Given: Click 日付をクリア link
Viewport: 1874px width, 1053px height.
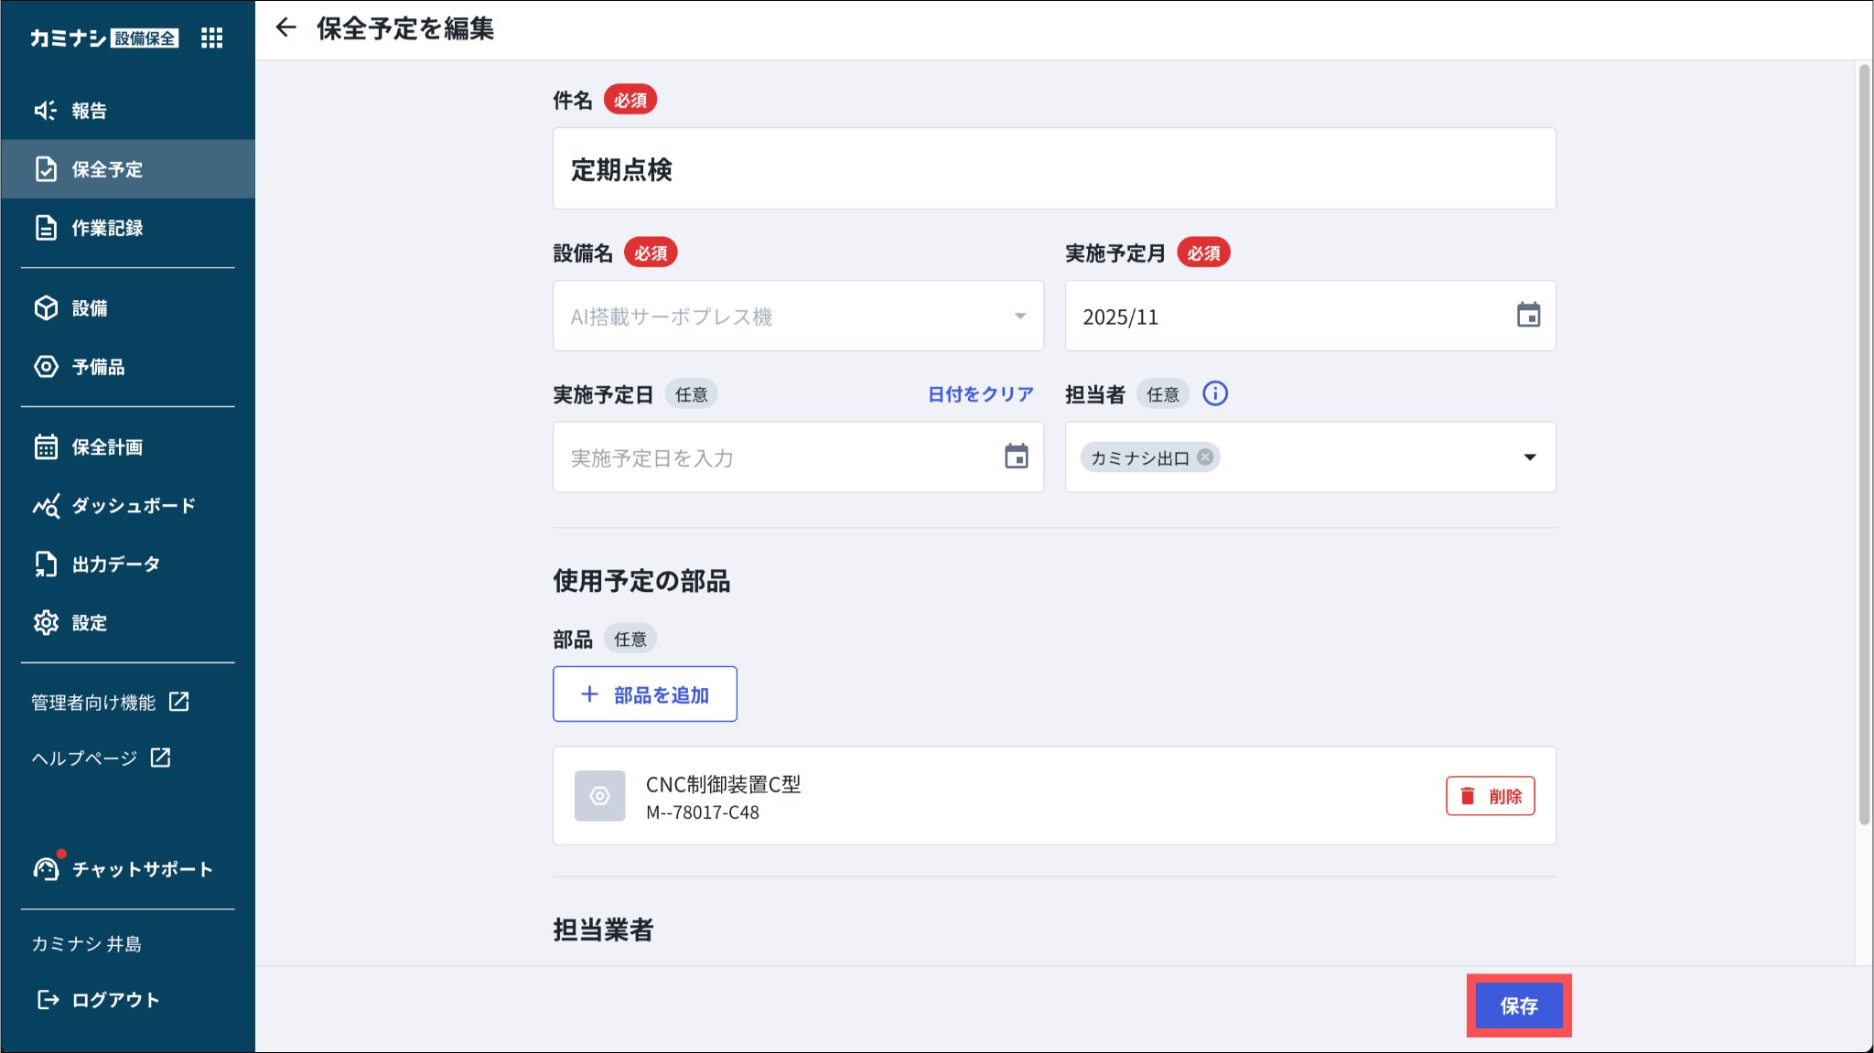Looking at the screenshot, I should click(980, 394).
